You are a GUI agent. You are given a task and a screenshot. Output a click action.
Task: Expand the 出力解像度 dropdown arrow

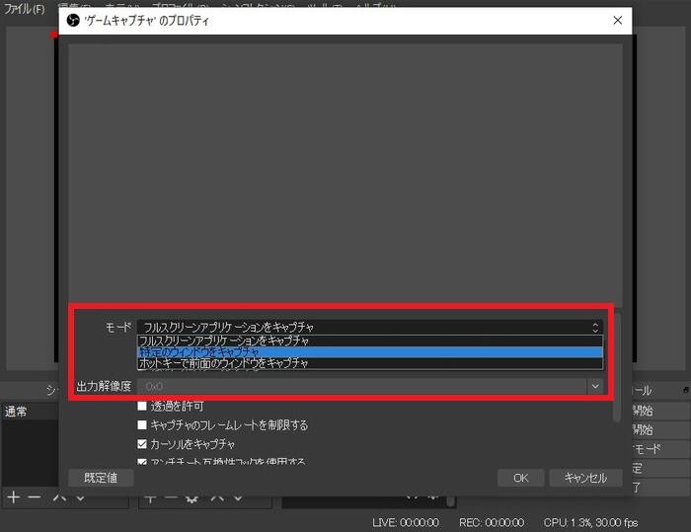(595, 387)
